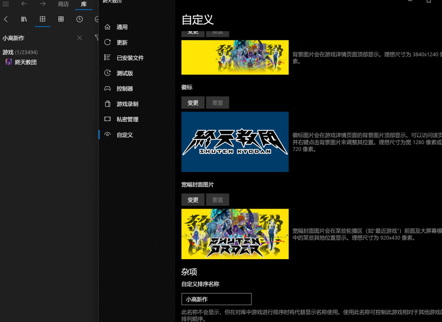
Task: Click the back chevron left of the collections icon
Action: 6,19
